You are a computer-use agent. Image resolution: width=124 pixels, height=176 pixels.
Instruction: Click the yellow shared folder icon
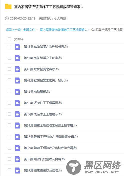tap(8, 6)
